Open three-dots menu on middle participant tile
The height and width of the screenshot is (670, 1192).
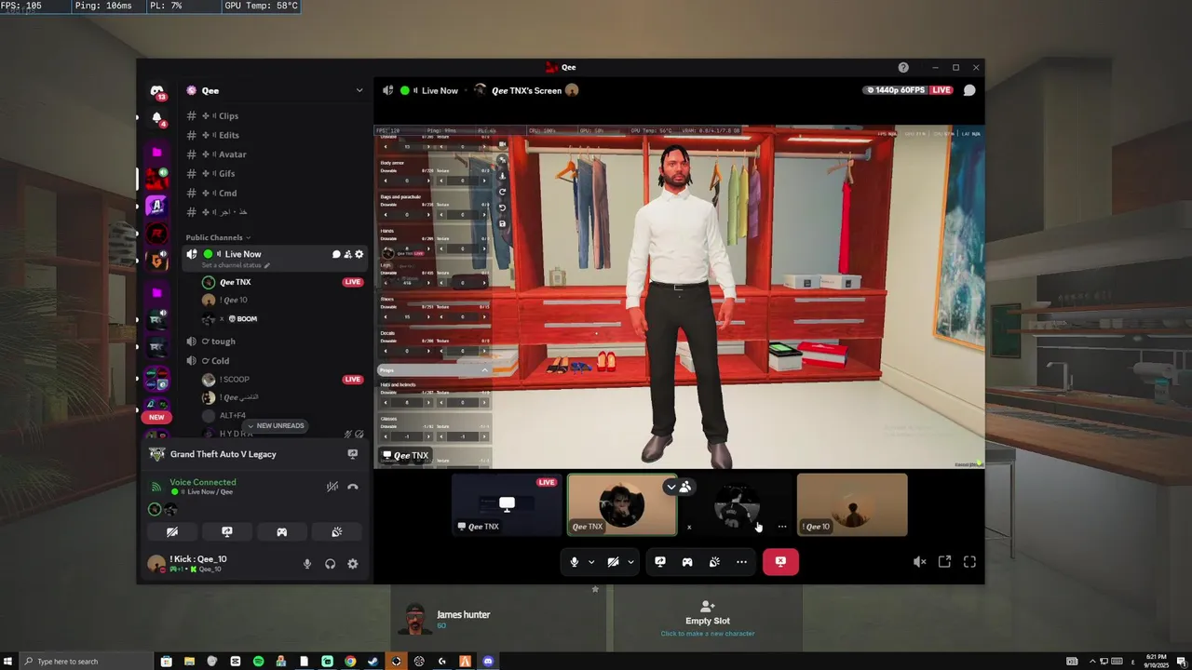point(782,527)
